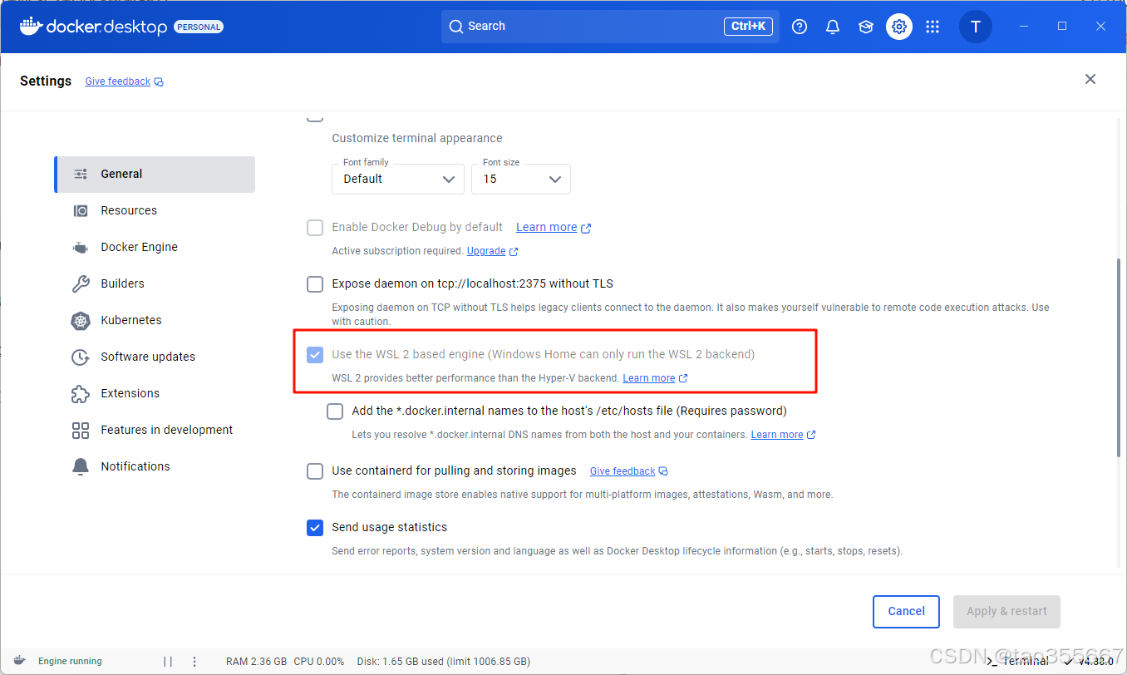Screen dimensions: 1127x675
Task: Switch to Docker Engine settings
Action: [x=155, y=248]
